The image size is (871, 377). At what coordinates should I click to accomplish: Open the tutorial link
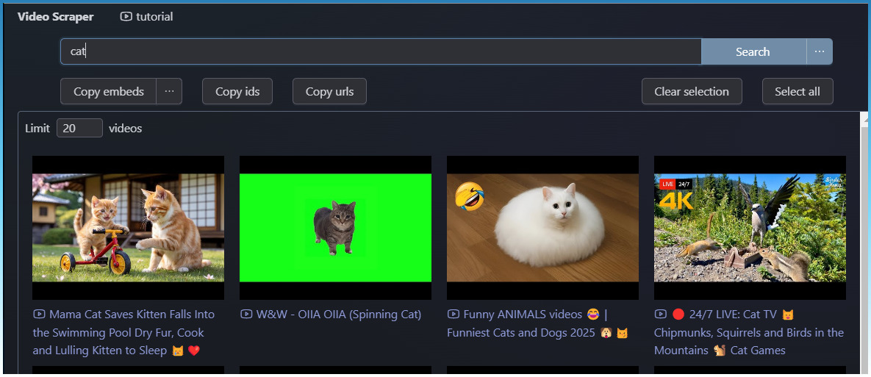154,16
